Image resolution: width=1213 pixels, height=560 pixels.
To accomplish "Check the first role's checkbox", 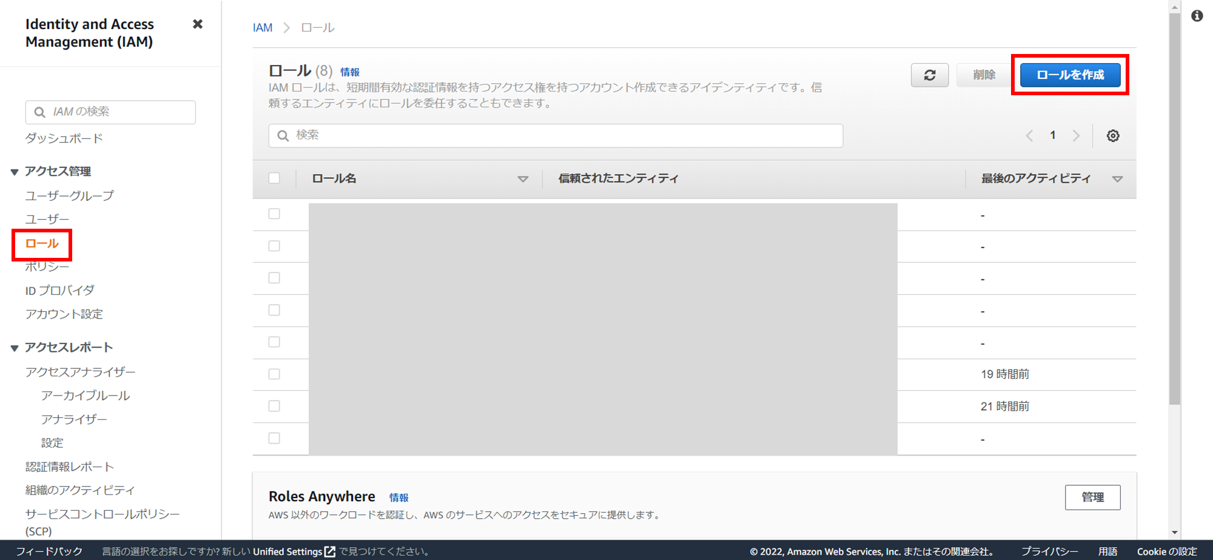I will pos(274,214).
